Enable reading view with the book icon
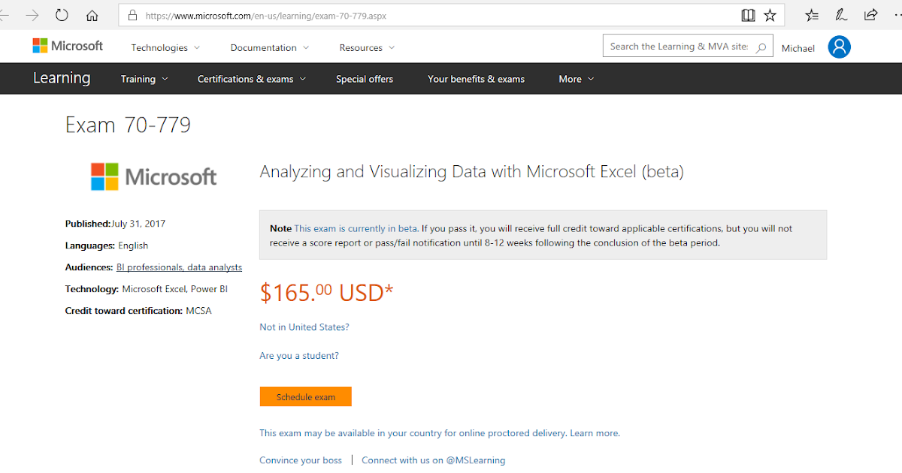902x473 pixels. (747, 15)
